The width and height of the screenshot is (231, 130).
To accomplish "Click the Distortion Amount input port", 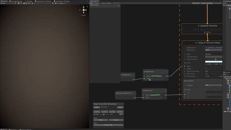I will 184,71.
